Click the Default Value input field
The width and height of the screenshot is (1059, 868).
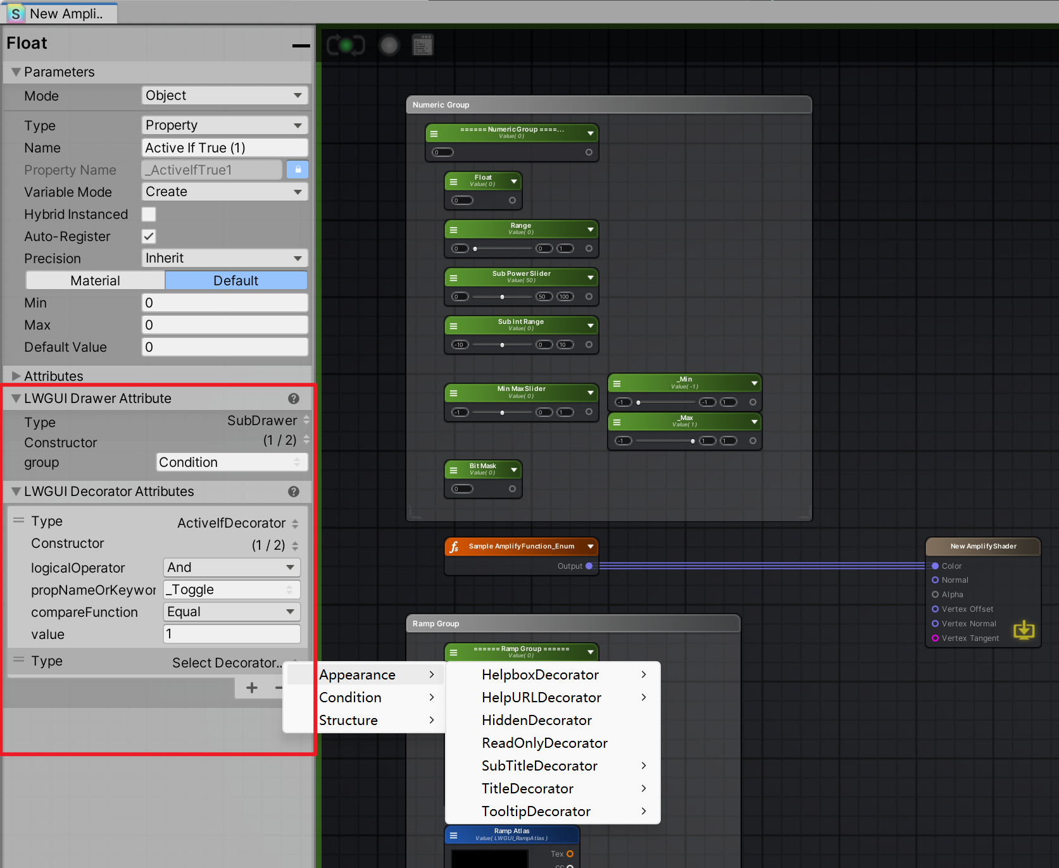click(225, 347)
